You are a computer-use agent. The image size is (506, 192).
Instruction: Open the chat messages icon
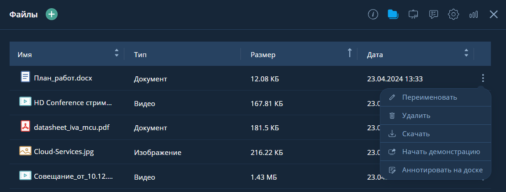tap(433, 14)
